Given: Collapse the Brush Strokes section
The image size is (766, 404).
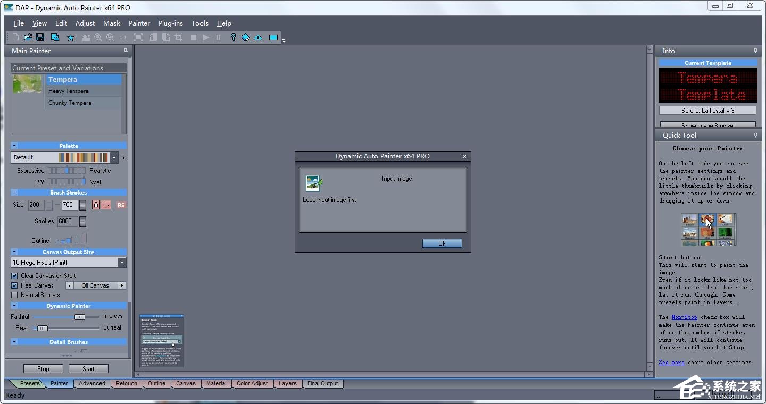Looking at the screenshot, I should click(x=14, y=192).
